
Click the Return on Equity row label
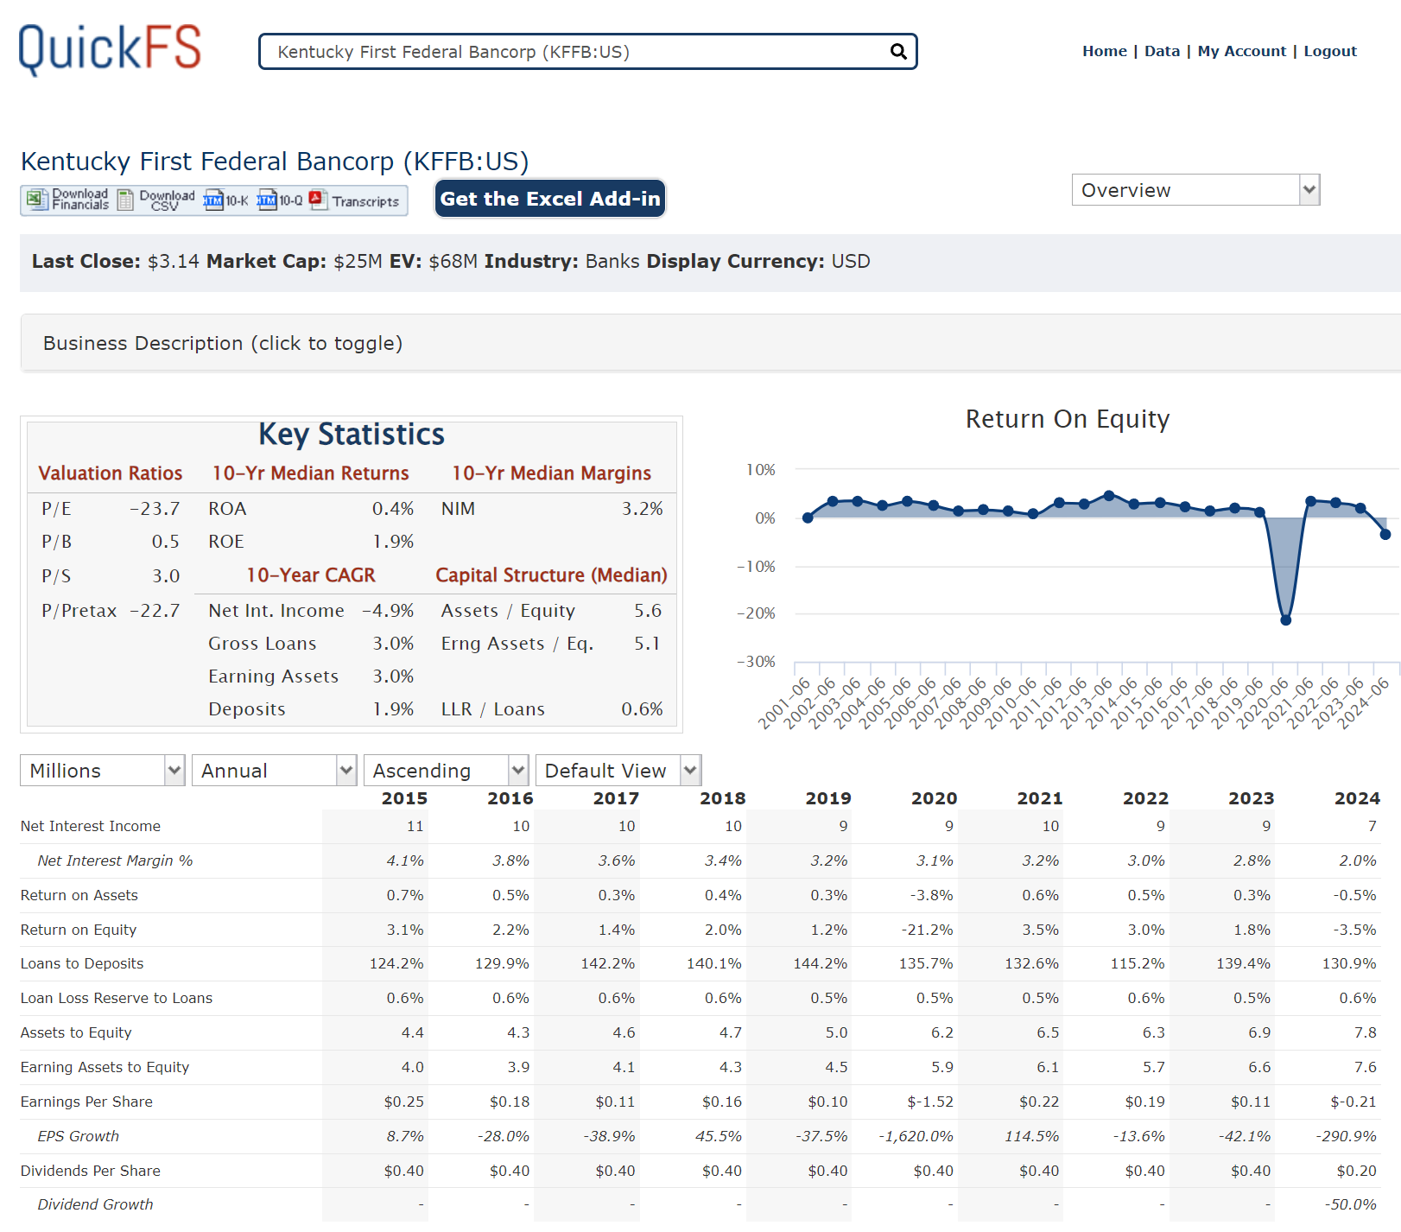[x=79, y=930]
